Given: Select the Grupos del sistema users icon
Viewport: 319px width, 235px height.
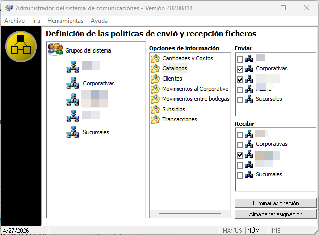Looking at the screenshot, I should [x=55, y=50].
